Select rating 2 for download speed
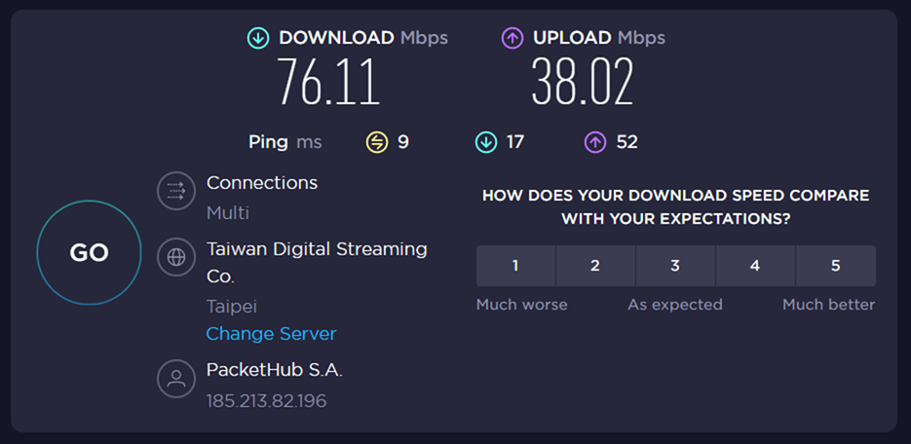 click(595, 266)
